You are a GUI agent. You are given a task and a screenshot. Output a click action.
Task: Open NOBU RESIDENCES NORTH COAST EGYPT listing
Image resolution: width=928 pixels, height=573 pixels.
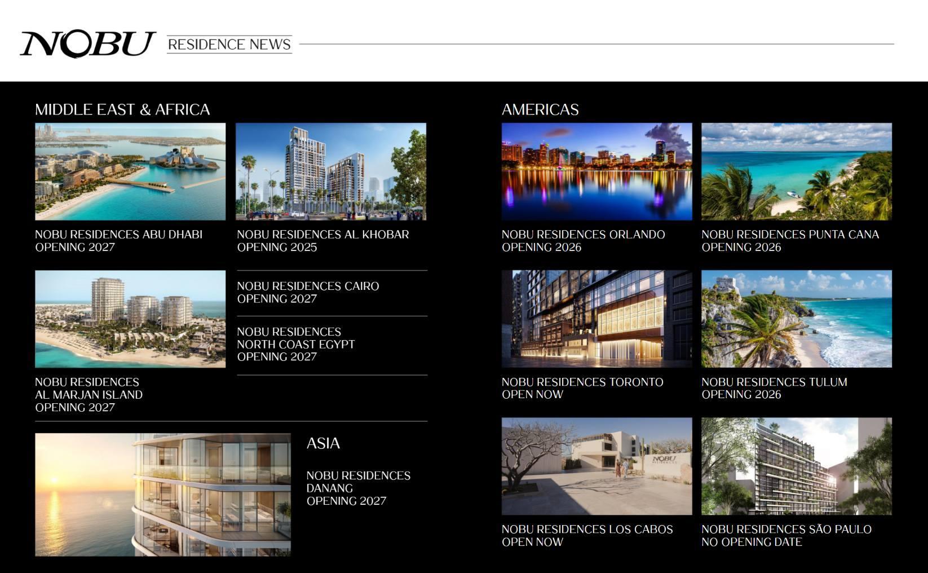296,344
